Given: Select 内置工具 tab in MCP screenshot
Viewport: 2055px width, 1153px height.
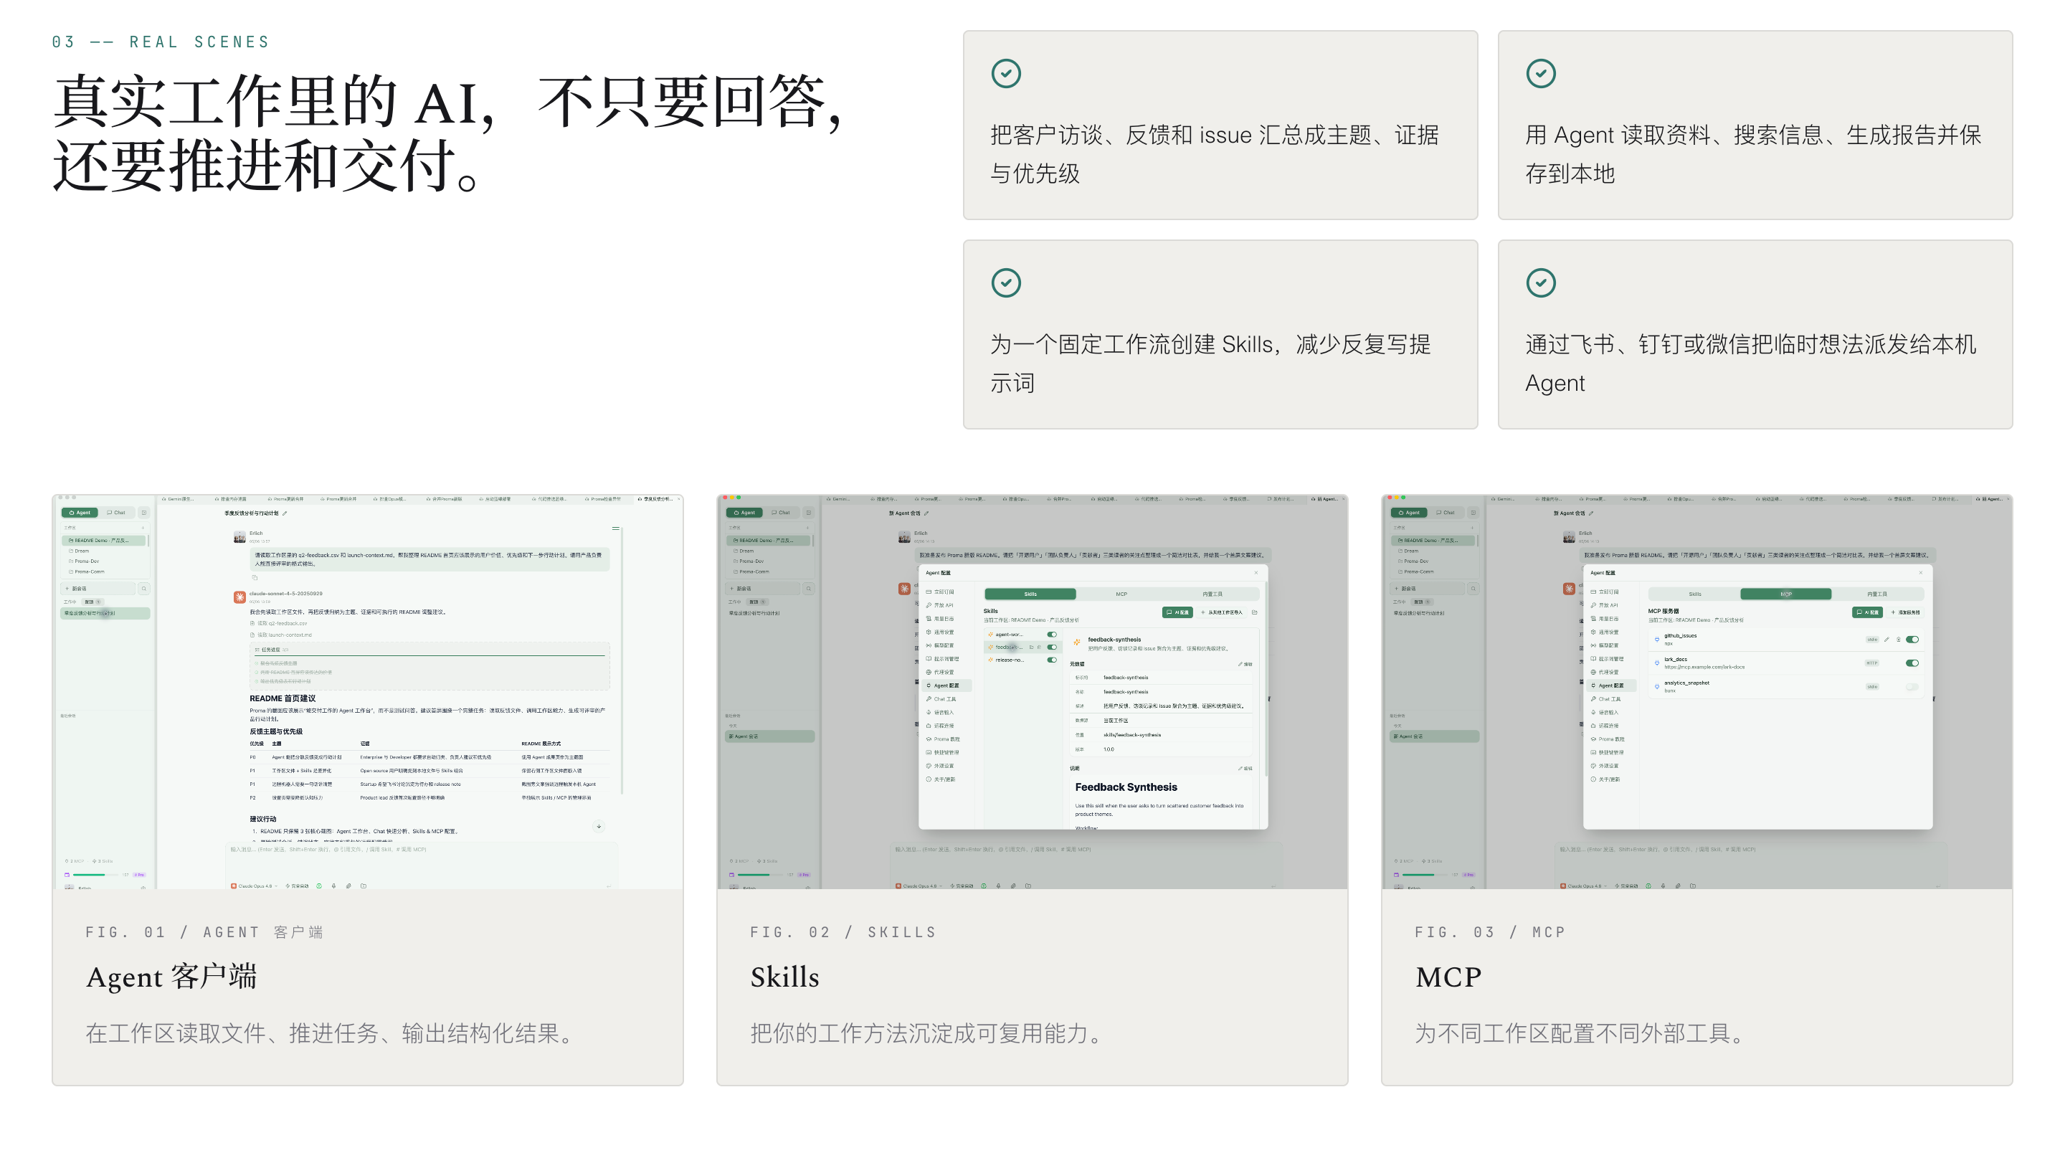Looking at the screenshot, I should coord(1876,594).
